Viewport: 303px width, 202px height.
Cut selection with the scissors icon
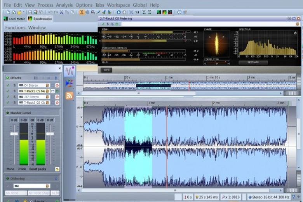pyautogui.click(x=61, y=12)
